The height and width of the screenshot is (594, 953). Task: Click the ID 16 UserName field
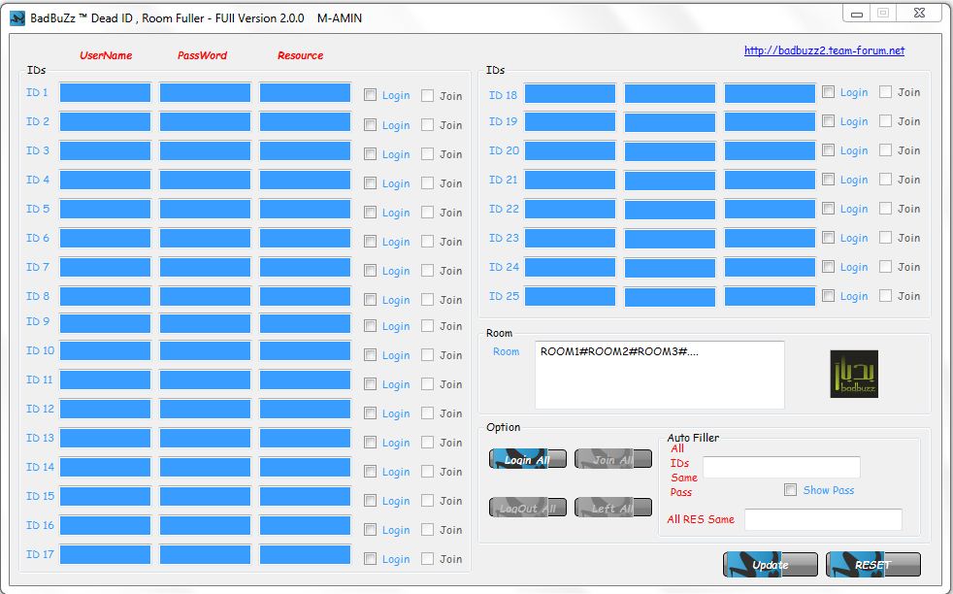(x=105, y=525)
